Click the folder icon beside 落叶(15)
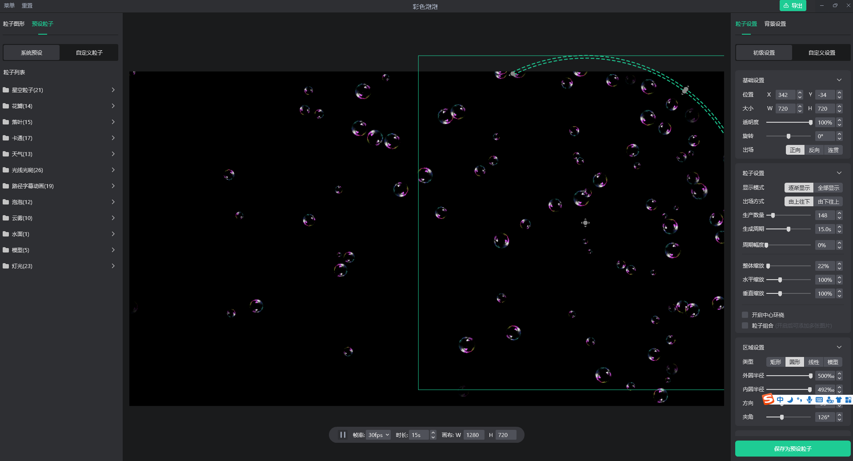This screenshot has width=853, height=461. pyautogui.click(x=6, y=122)
